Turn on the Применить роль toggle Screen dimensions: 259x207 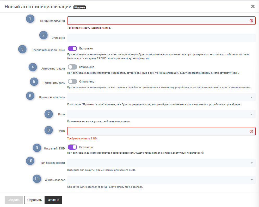[x=72, y=81]
